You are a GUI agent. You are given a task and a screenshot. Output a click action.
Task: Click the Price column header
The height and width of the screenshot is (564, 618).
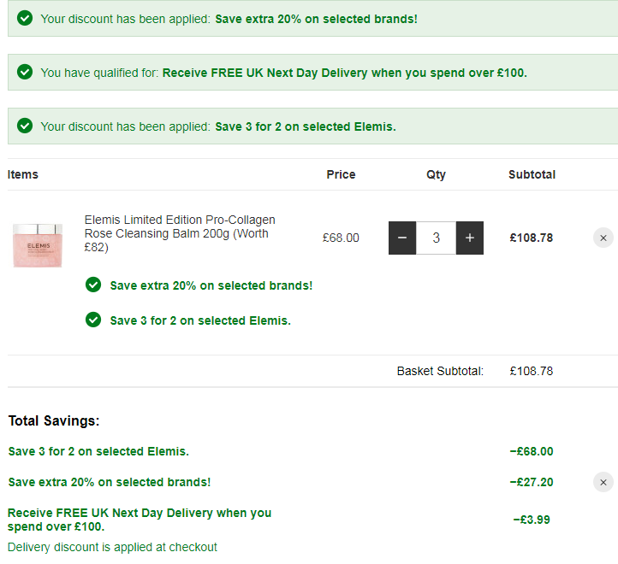[341, 174]
